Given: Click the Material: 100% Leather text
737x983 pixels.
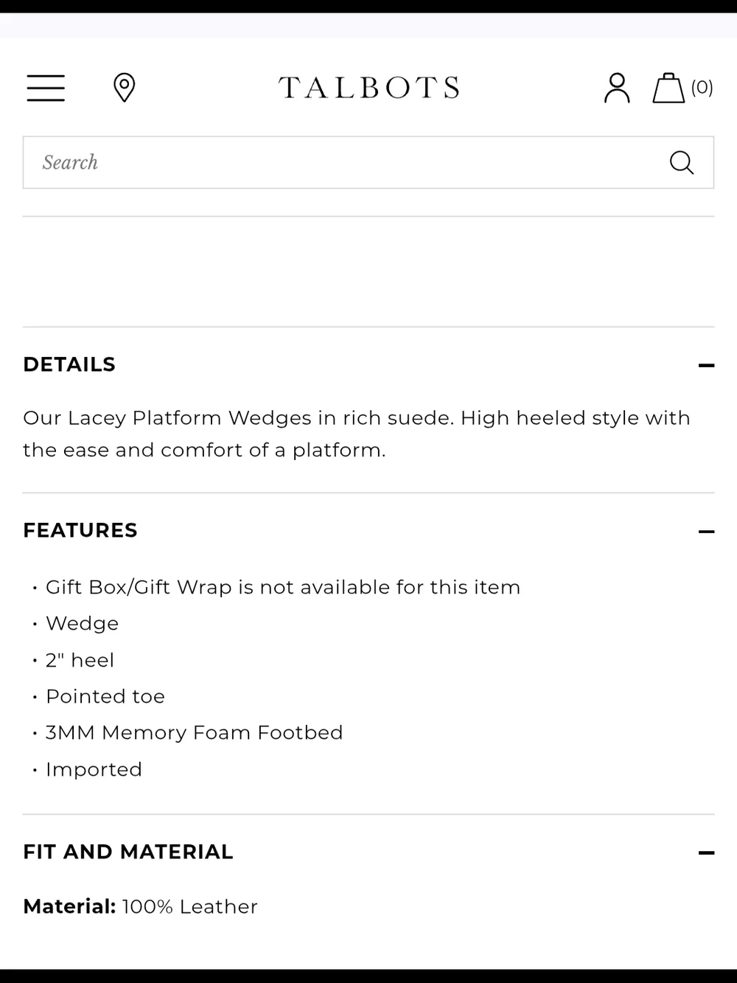Looking at the screenshot, I should [x=141, y=906].
